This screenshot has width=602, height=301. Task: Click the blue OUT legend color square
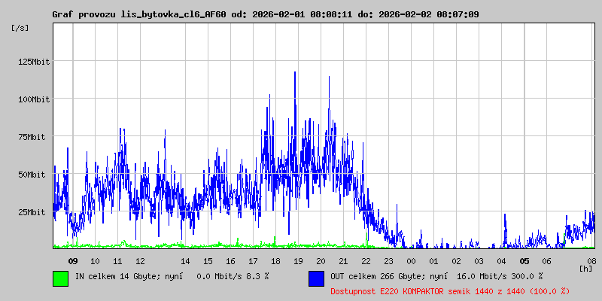coord(316,278)
